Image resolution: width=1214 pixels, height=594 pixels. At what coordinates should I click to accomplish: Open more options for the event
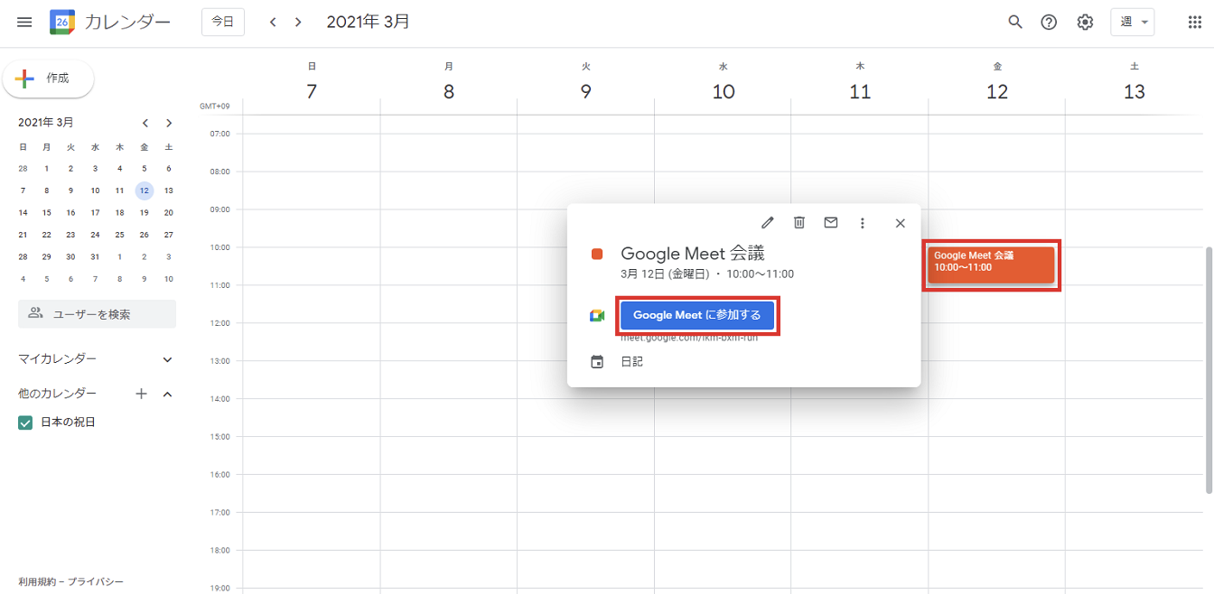click(863, 222)
